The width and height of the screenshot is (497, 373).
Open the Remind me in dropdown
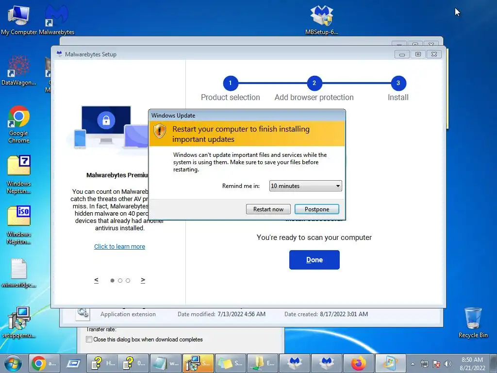(x=306, y=186)
